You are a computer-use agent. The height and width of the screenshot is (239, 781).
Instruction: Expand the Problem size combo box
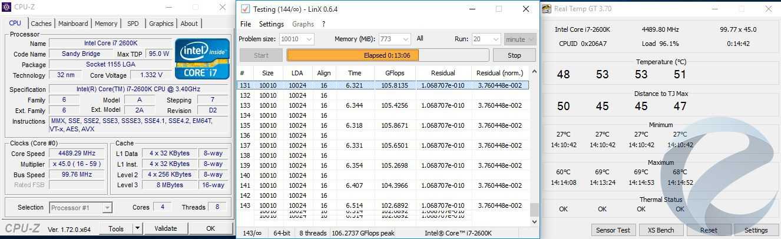[308, 39]
